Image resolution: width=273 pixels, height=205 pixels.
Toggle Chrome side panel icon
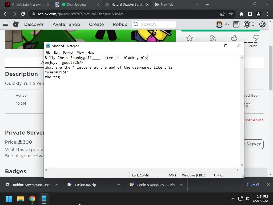[250, 14]
